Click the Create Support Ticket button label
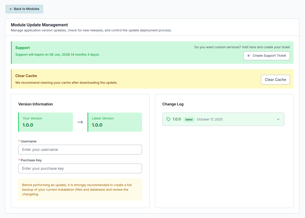Screen dimensions: 305x218 269,56
